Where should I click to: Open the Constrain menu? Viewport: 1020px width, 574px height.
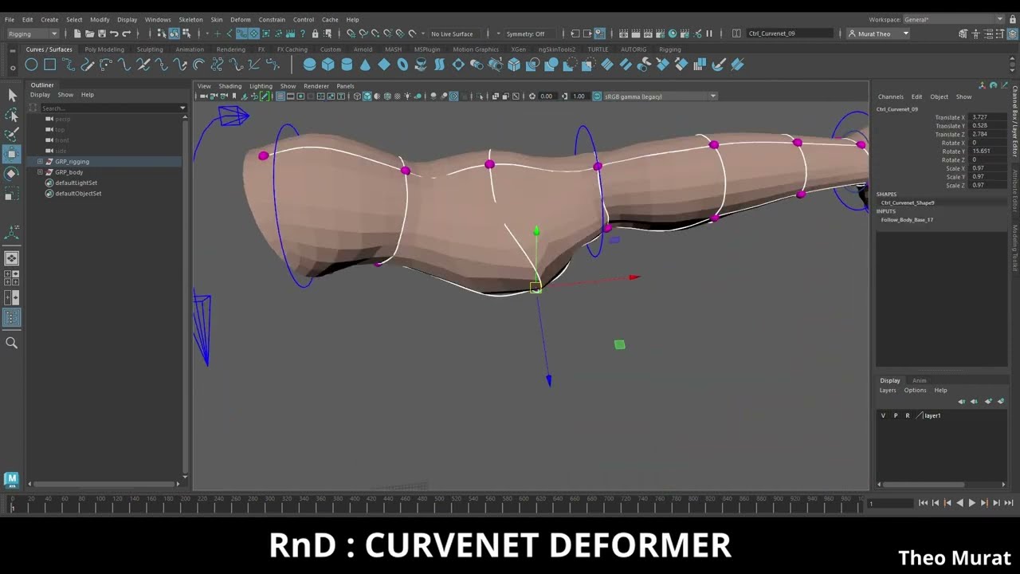click(272, 19)
